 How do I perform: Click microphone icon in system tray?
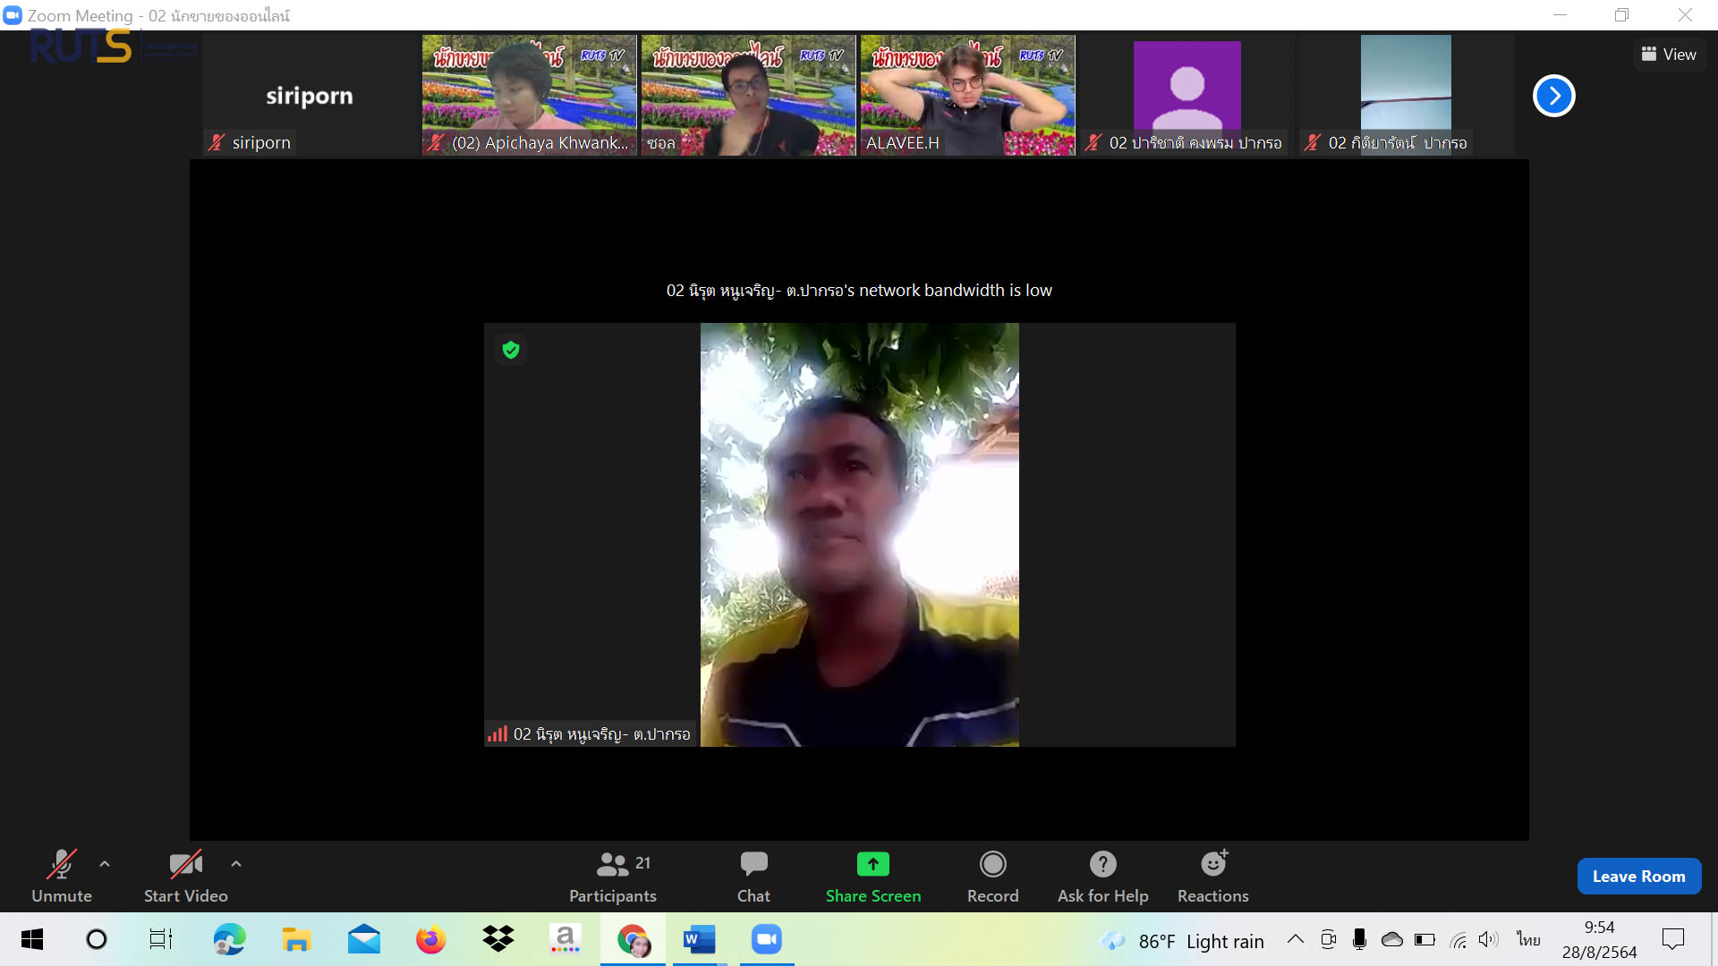(x=1359, y=939)
